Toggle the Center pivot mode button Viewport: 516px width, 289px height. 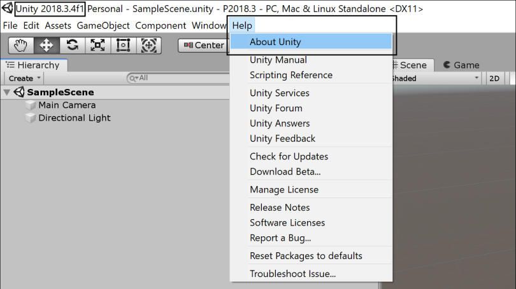point(203,45)
